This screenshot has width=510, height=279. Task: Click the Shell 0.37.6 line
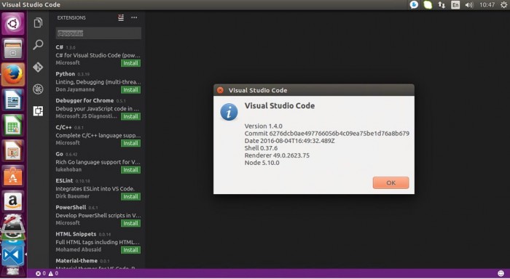(x=261, y=148)
